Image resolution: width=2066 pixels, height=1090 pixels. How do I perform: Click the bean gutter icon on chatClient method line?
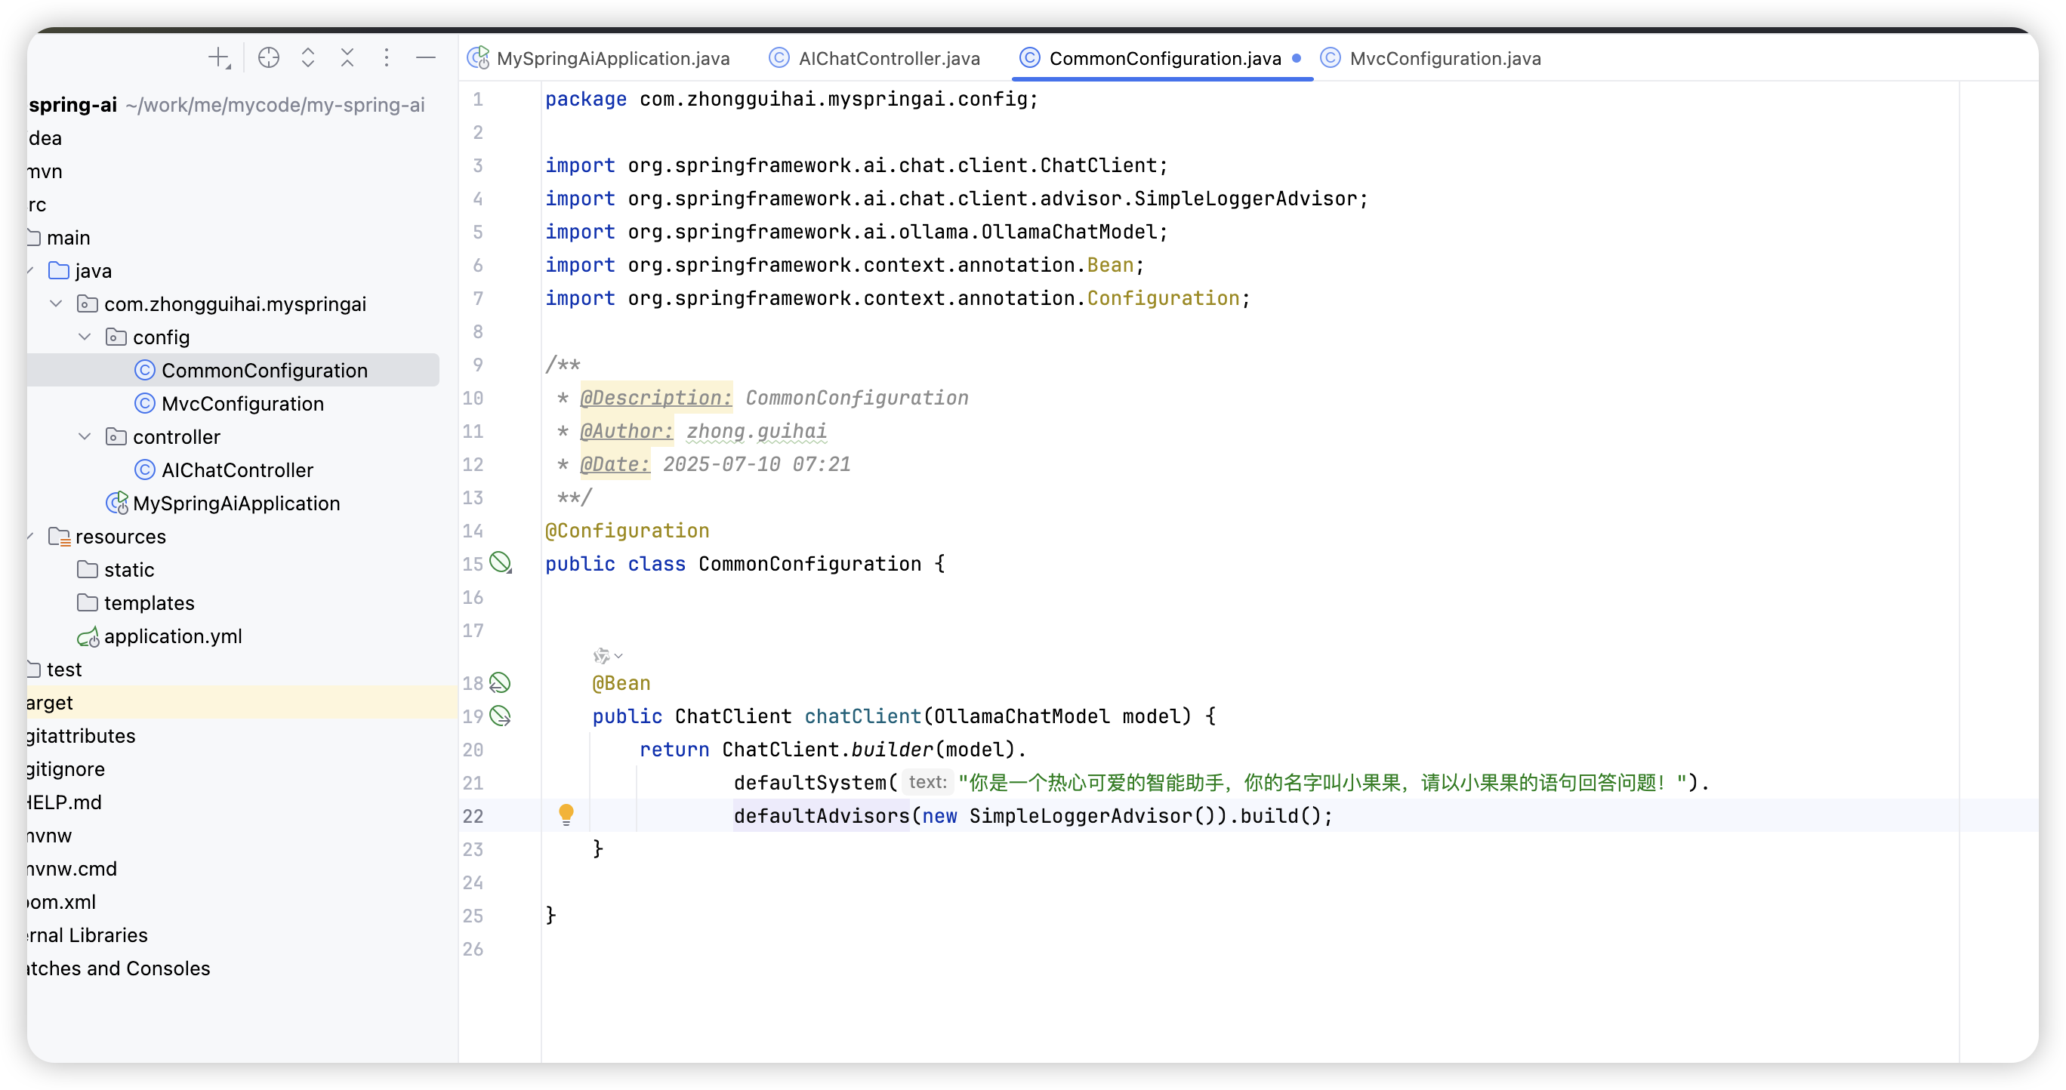click(501, 716)
